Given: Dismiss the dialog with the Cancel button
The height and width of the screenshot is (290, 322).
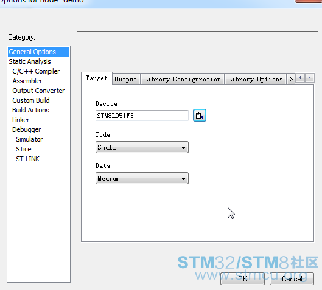Looking at the screenshot, I should tap(292, 278).
